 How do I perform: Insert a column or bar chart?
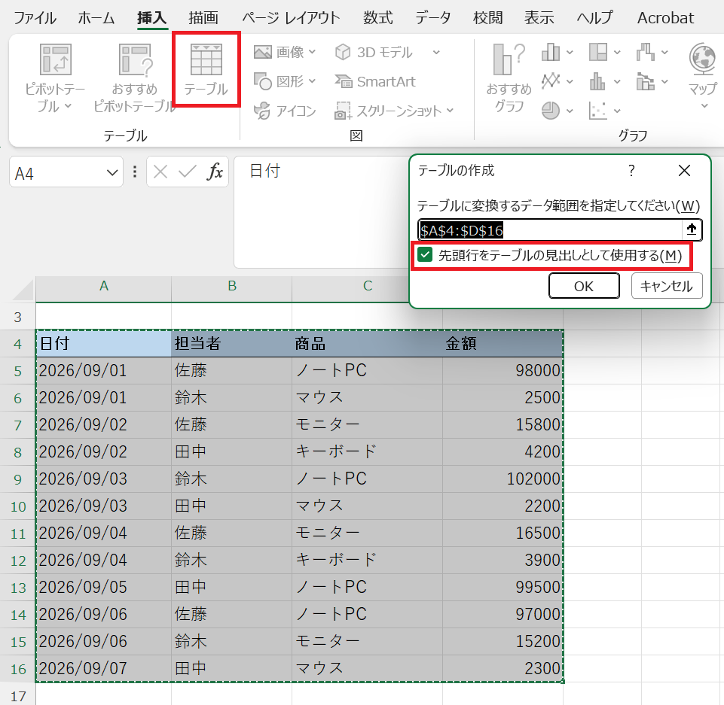pyautogui.click(x=551, y=52)
